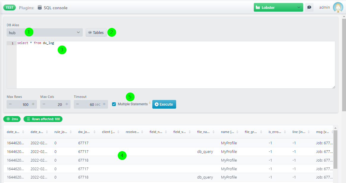Uncheck the Multiple Statements checkbox
Image resolution: width=346 pixels, height=183 pixels.
(114, 104)
